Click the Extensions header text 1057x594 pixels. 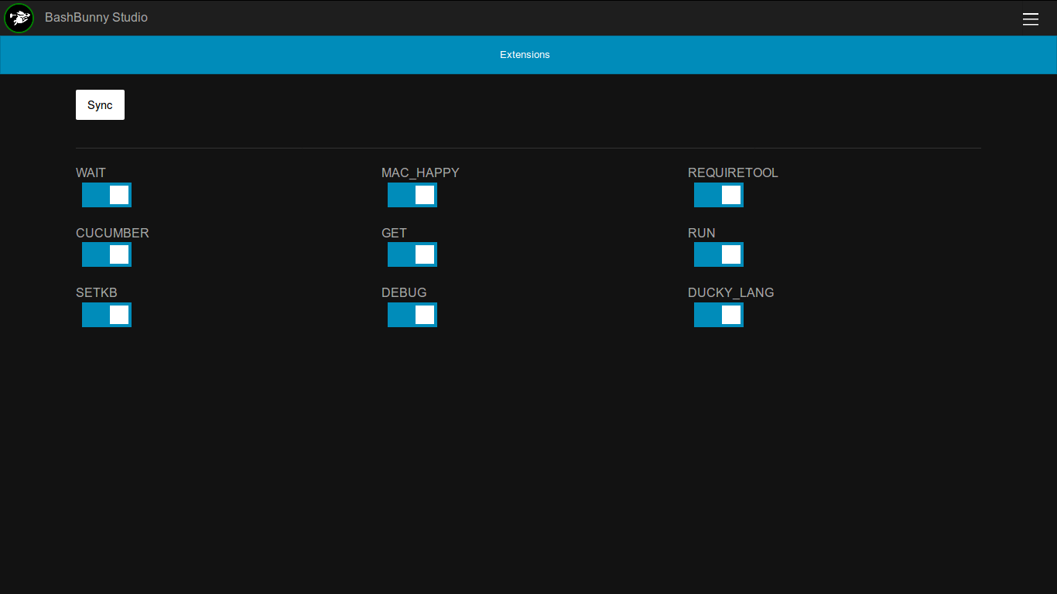point(525,55)
